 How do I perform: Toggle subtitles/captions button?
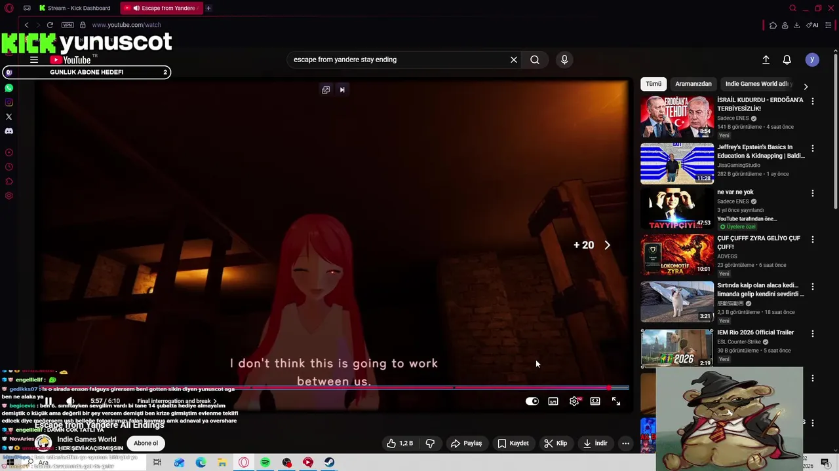tap(553, 401)
